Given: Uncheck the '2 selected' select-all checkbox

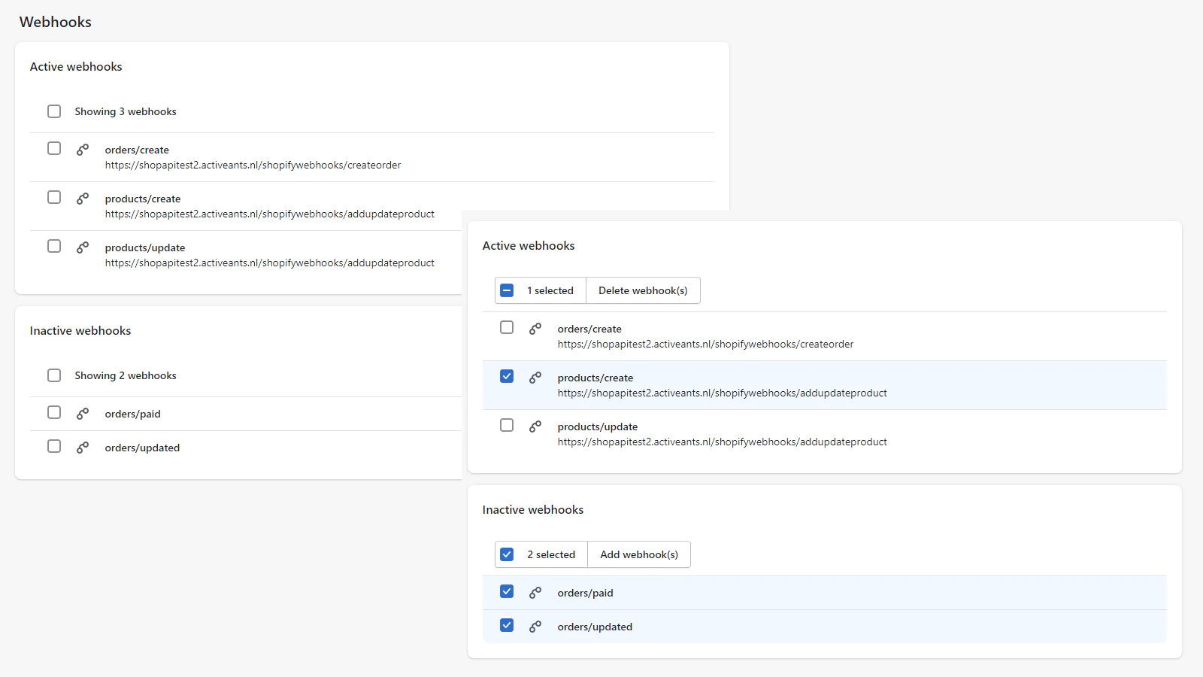Looking at the screenshot, I should (507, 554).
